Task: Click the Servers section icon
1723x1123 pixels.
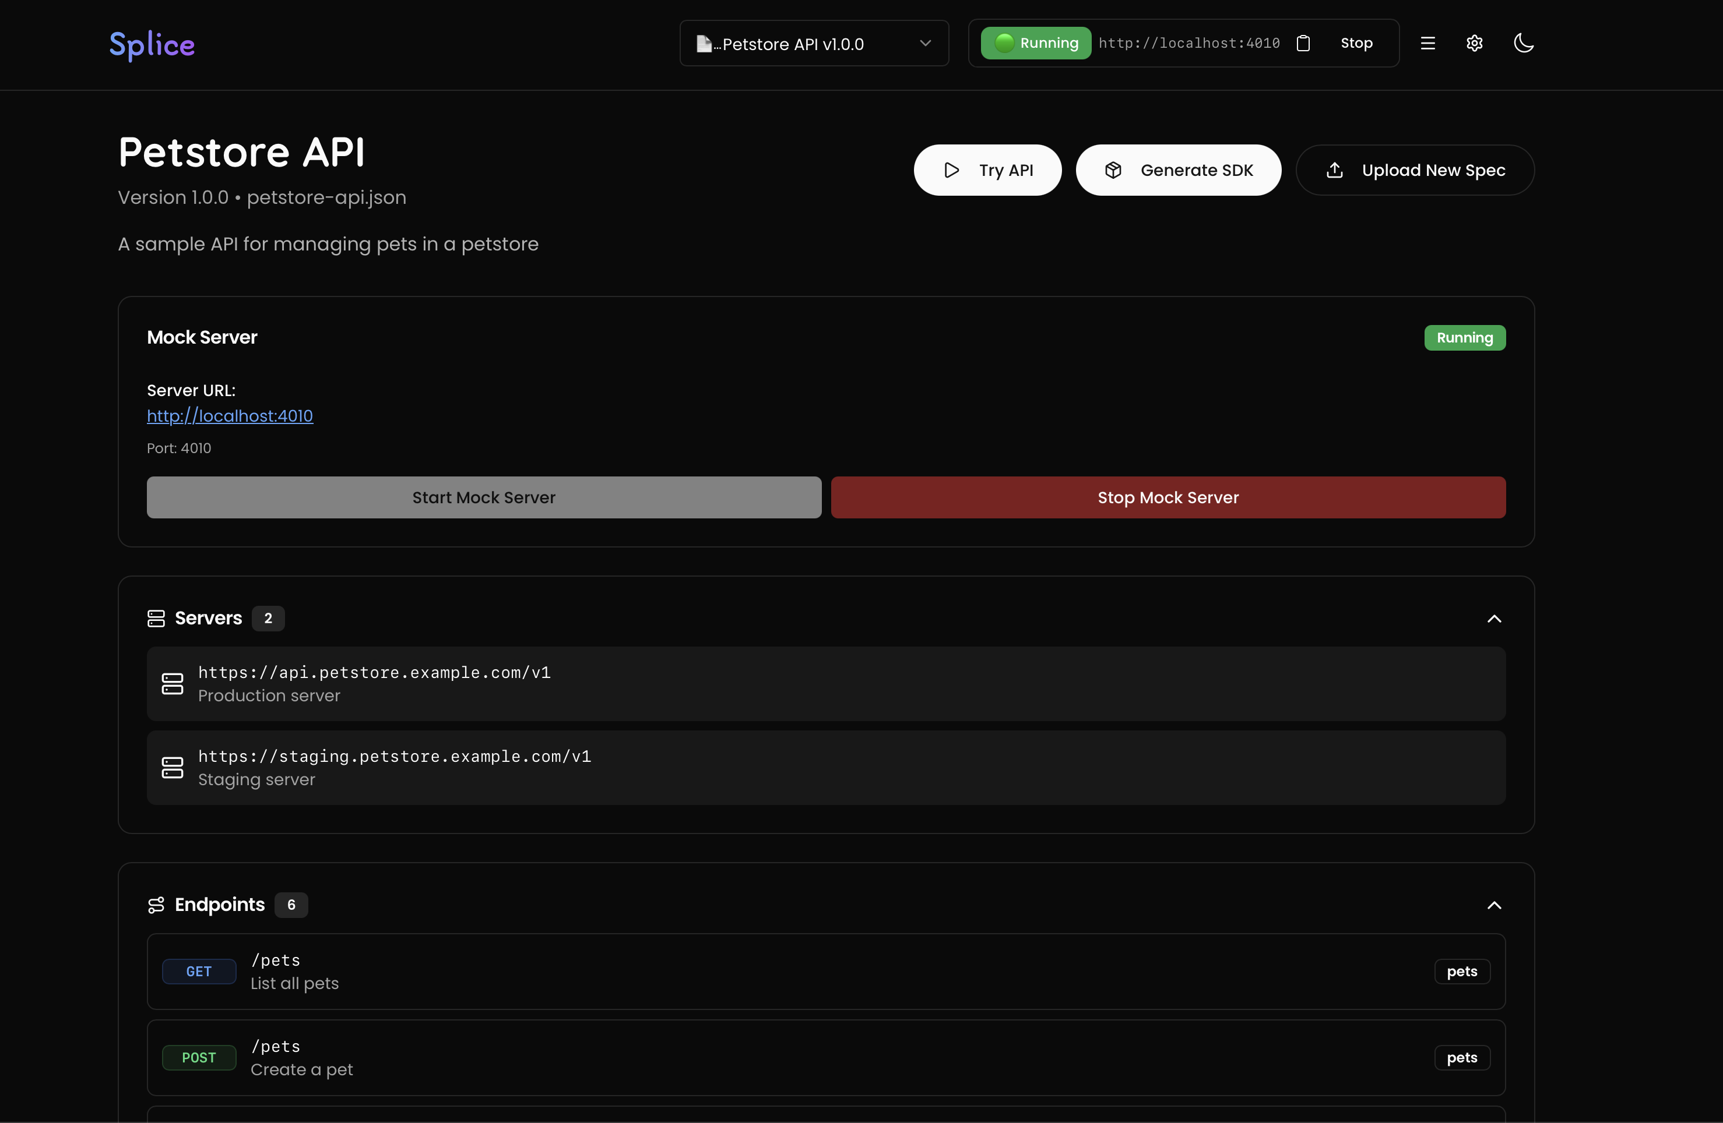Action: coord(156,618)
